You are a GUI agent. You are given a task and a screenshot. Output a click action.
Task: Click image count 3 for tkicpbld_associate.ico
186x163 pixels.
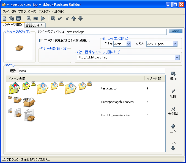click(x=147, y=115)
